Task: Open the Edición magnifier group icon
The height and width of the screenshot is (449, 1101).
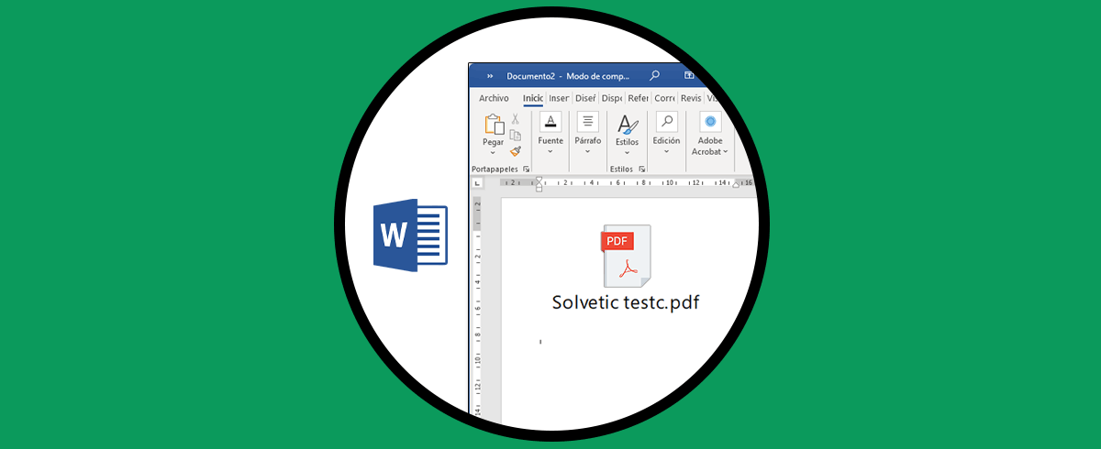Action: (666, 122)
